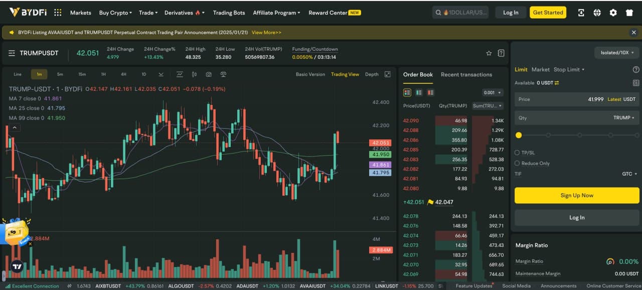
Task: Switch to Depth chart view
Action: point(372,74)
